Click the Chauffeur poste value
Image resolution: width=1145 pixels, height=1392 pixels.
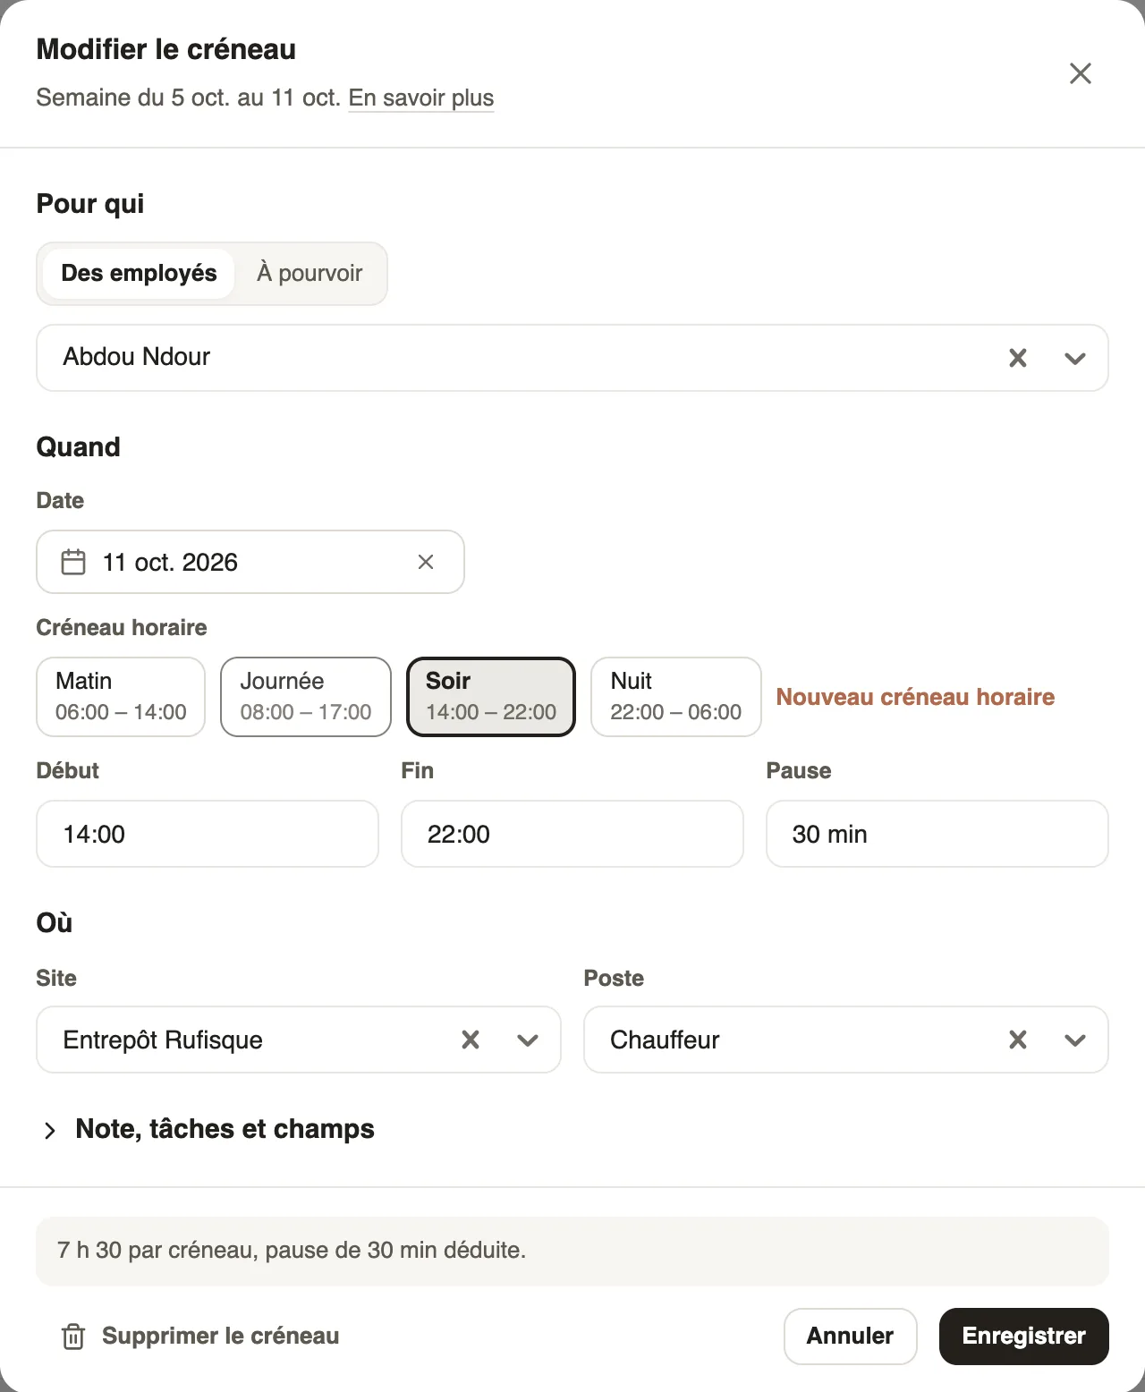[x=665, y=1040]
